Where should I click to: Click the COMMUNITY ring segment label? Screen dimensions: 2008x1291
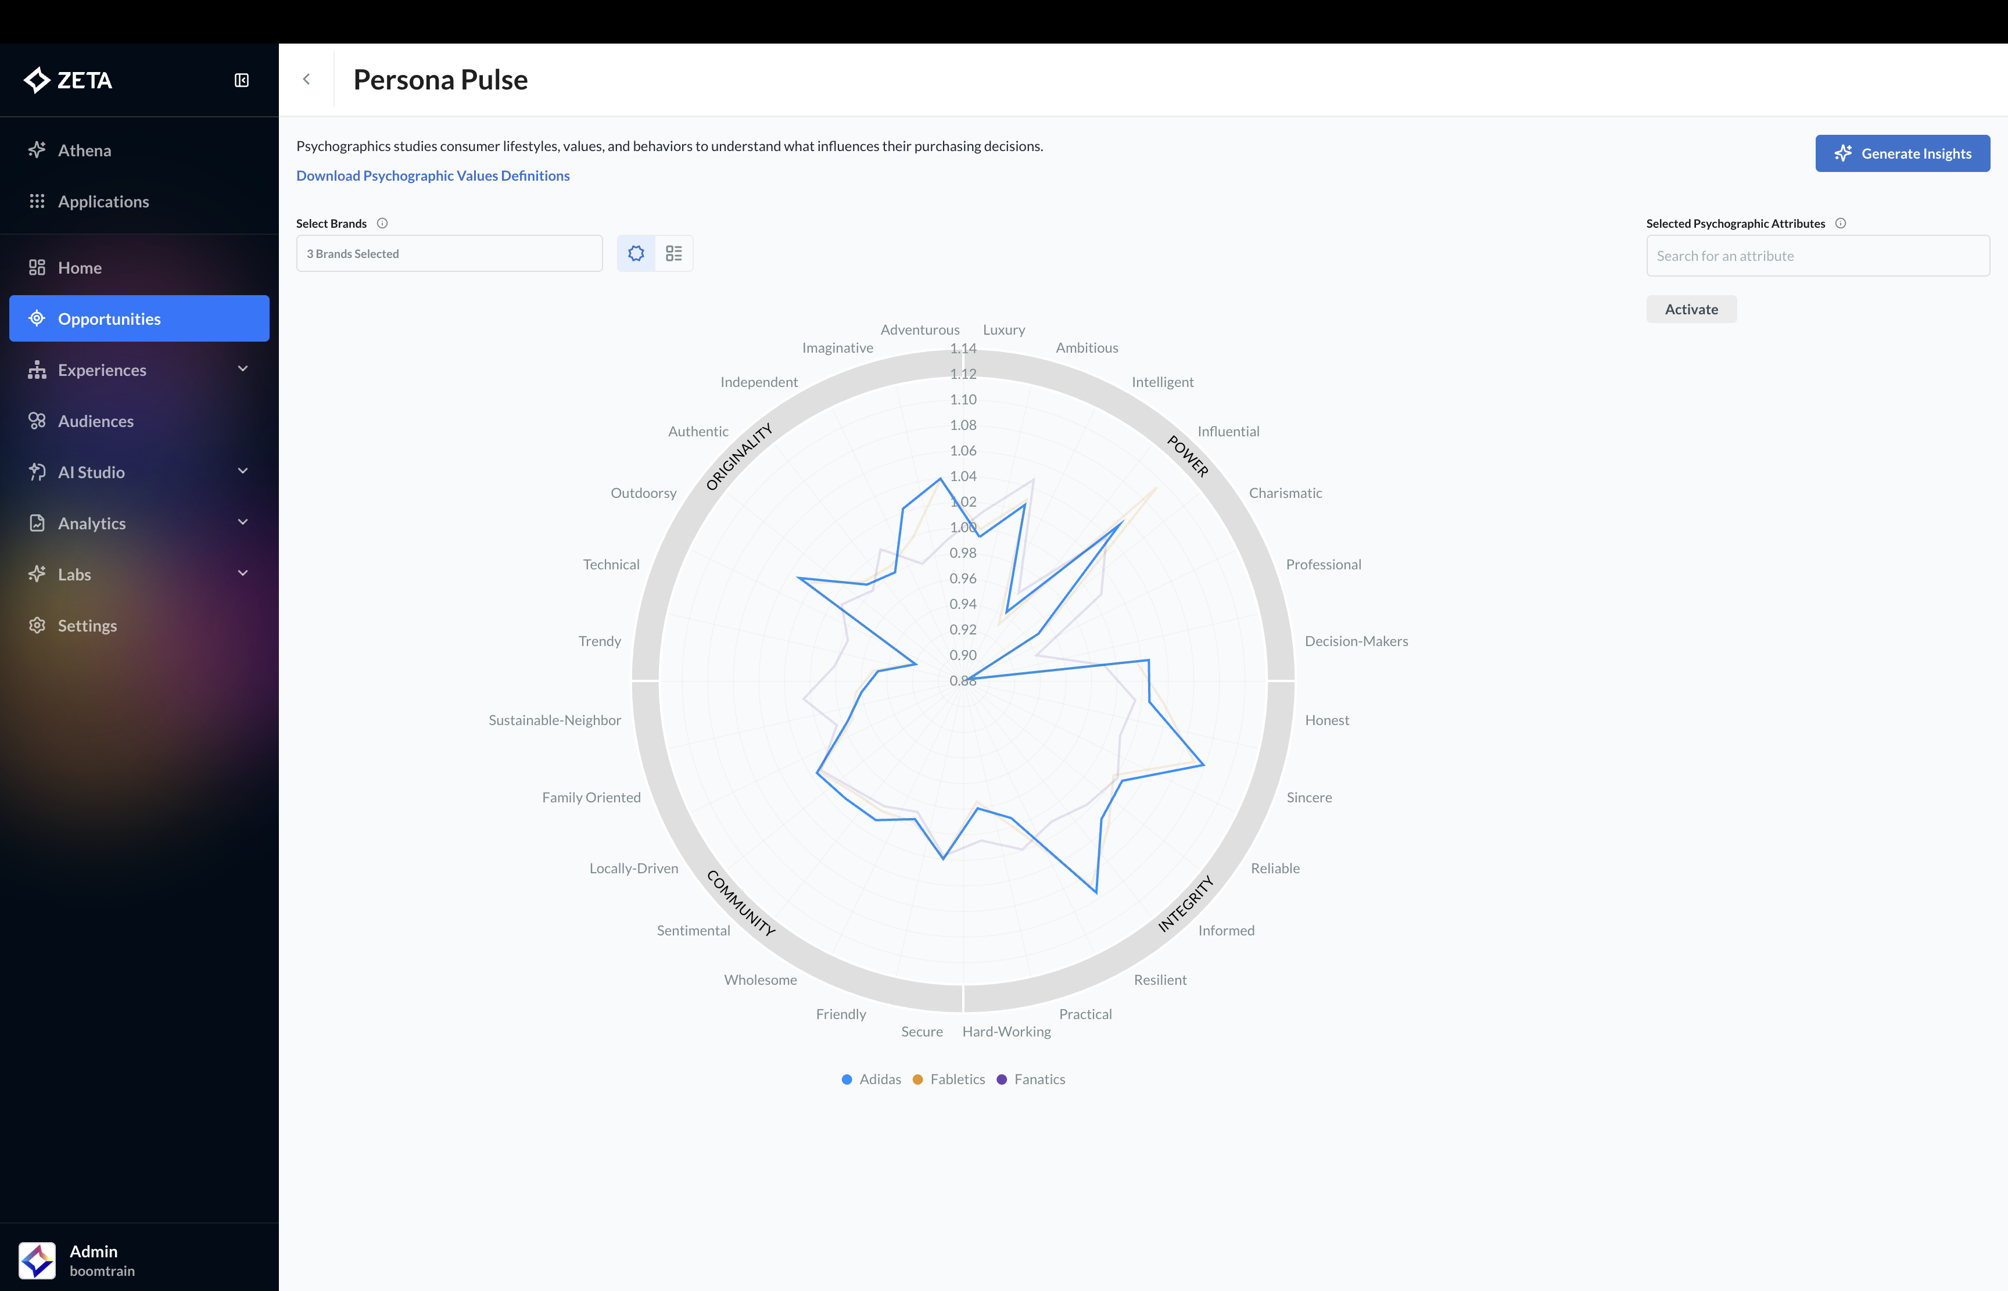coord(741,903)
